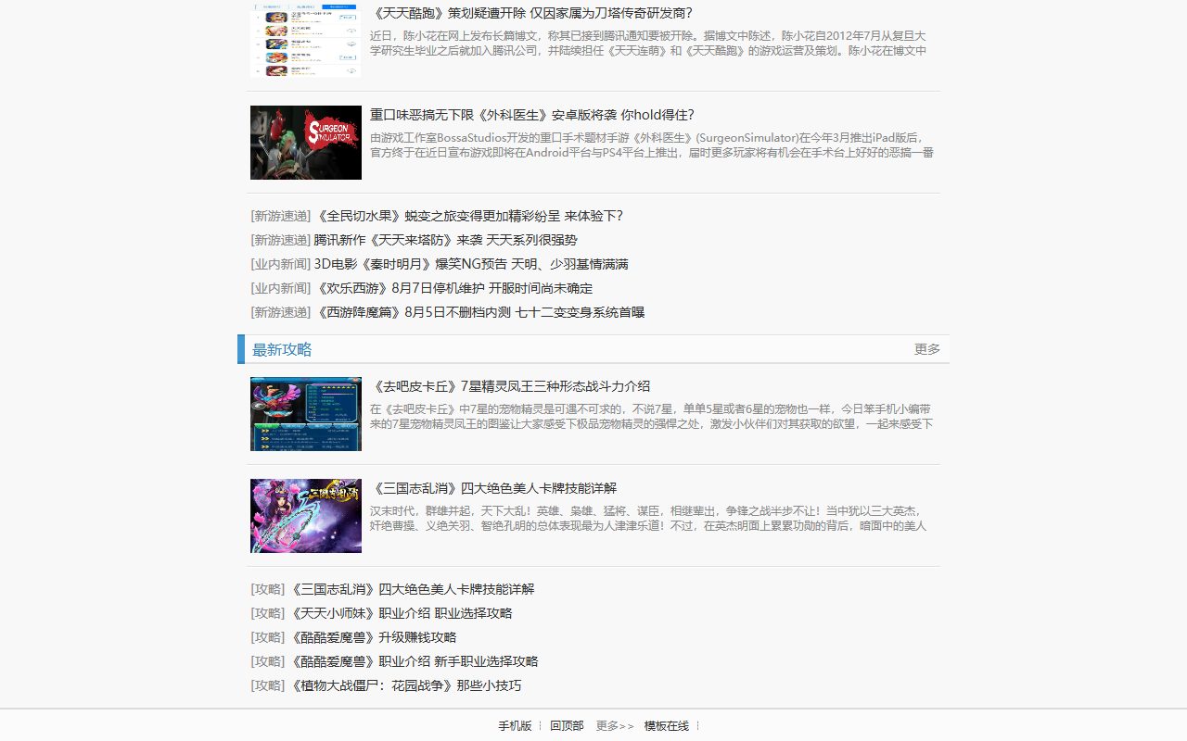Open 《欢乐西游》8月7日停机维护 news link
The width and height of the screenshot is (1187, 741).
(x=453, y=288)
